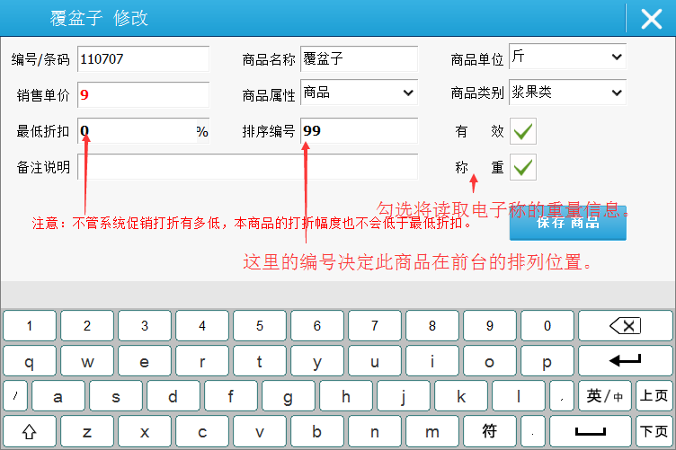Click the 保存商品 button
The image size is (676, 450).
(567, 223)
